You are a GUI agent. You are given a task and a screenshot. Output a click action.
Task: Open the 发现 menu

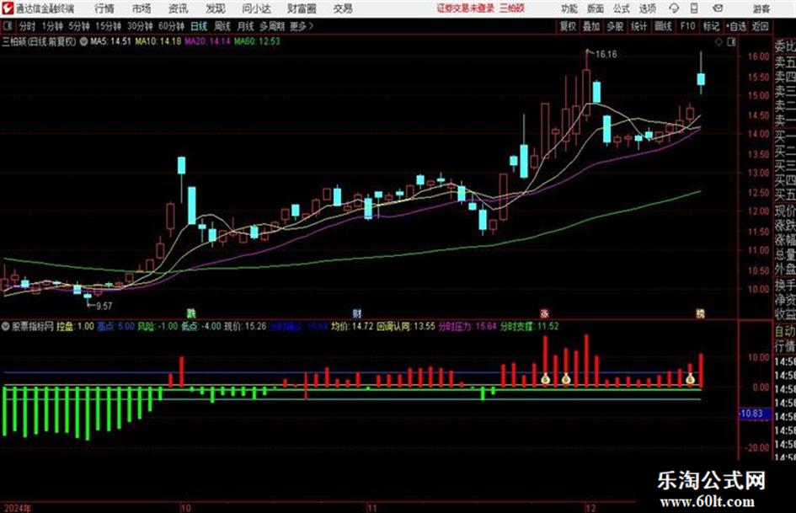pos(216,8)
